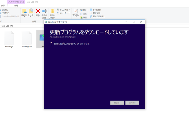Click the heading 更新プログラムをダウンロードしています
Viewport: 189px width, 120px height.
pyautogui.click(x=89, y=32)
